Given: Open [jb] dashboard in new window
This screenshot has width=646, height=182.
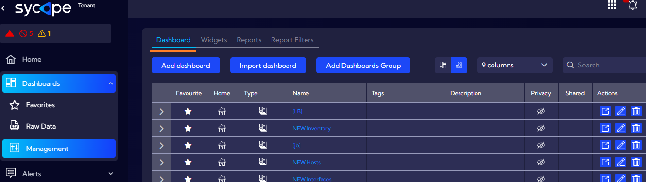Looking at the screenshot, I should point(605,145).
